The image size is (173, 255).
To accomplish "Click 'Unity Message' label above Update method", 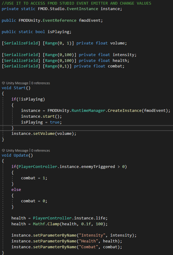I will (x=17, y=150).
